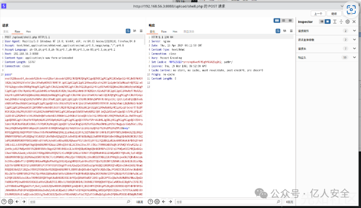361x208 pixels.
Task: Click the request scrollbar thumb
Action: (x=145, y=40)
